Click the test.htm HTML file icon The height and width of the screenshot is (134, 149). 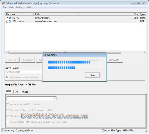[10, 18]
